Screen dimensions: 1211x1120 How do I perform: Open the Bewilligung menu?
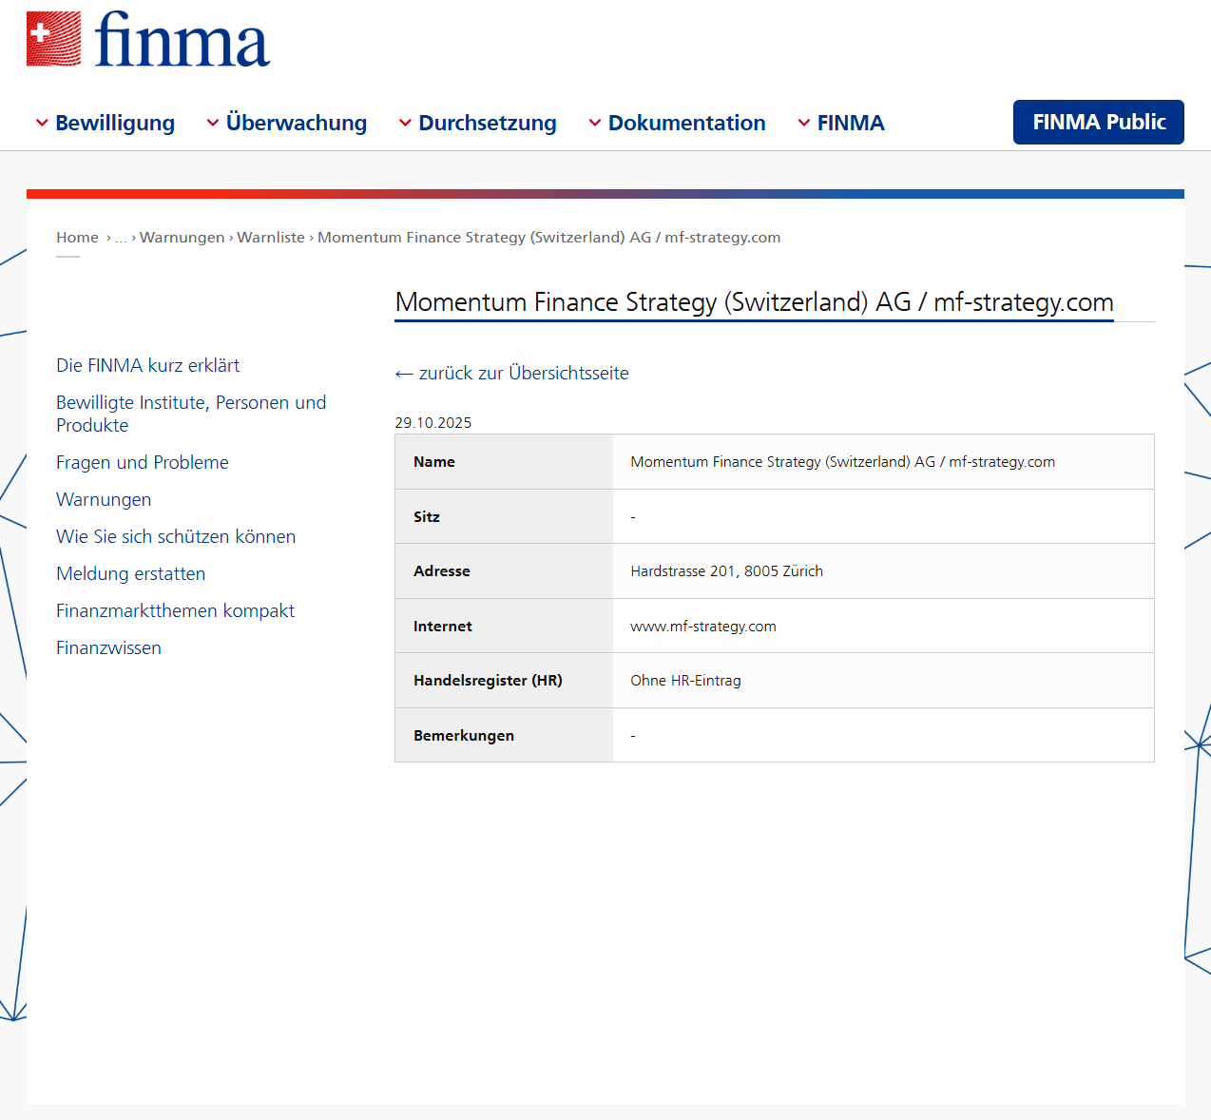pyautogui.click(x=115, y=124)
